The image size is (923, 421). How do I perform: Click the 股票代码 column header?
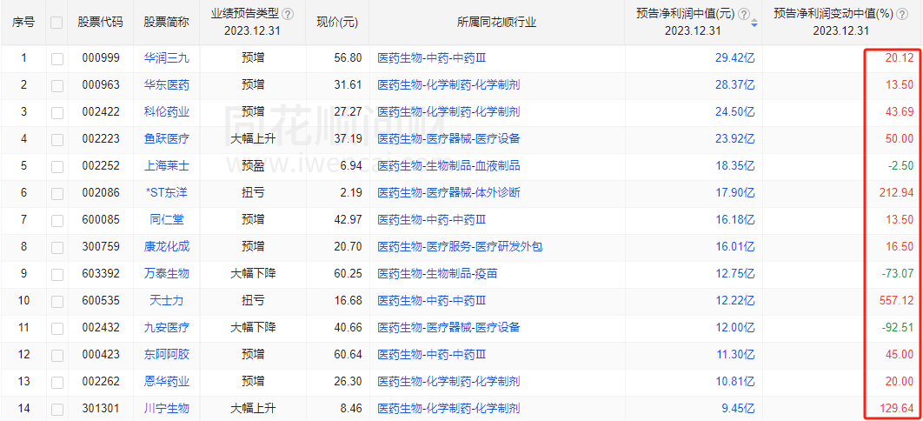point(100,23)
